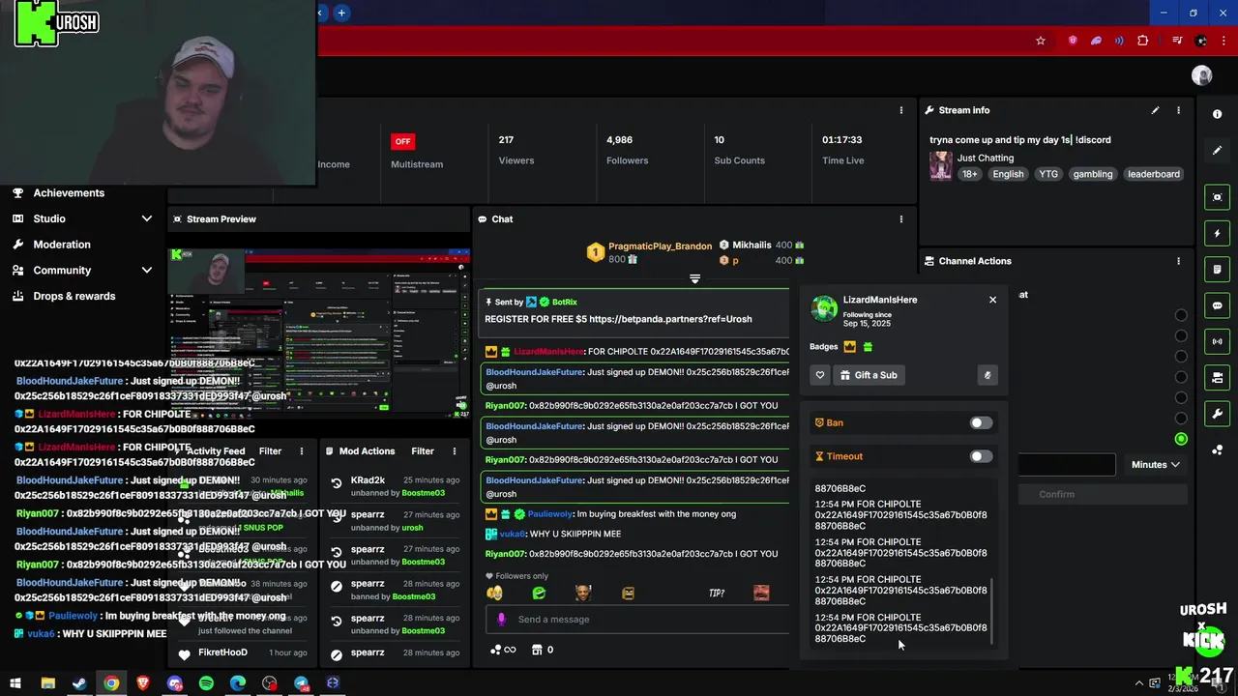Expand the chat leaderboard arrow
This screenshot has height=696, width=1238.
(x=694, y=278)
